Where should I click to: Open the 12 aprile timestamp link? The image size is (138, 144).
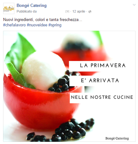(x=79, y=11)
